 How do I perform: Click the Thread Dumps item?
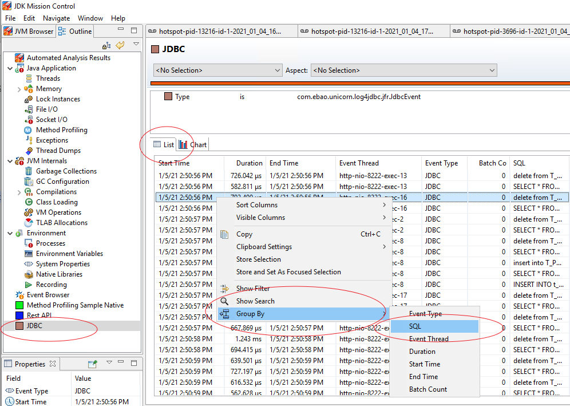click(x=58, y=151)
